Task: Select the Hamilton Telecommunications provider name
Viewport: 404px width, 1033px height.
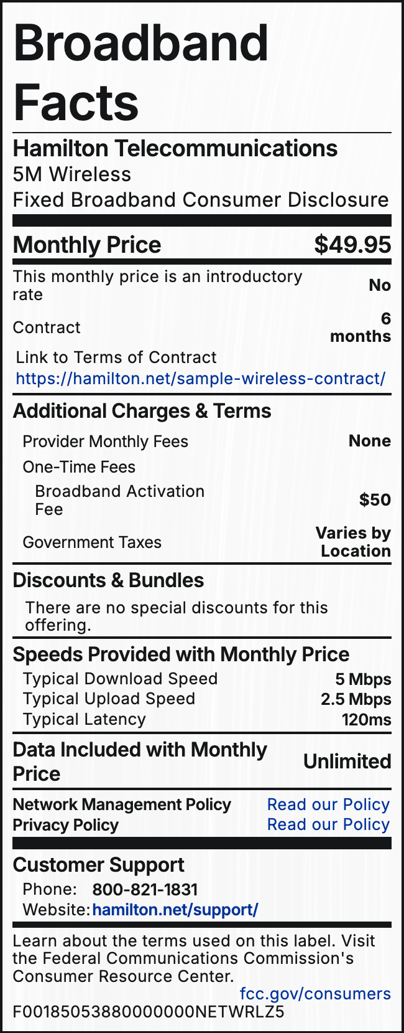Action: [175, 149]
